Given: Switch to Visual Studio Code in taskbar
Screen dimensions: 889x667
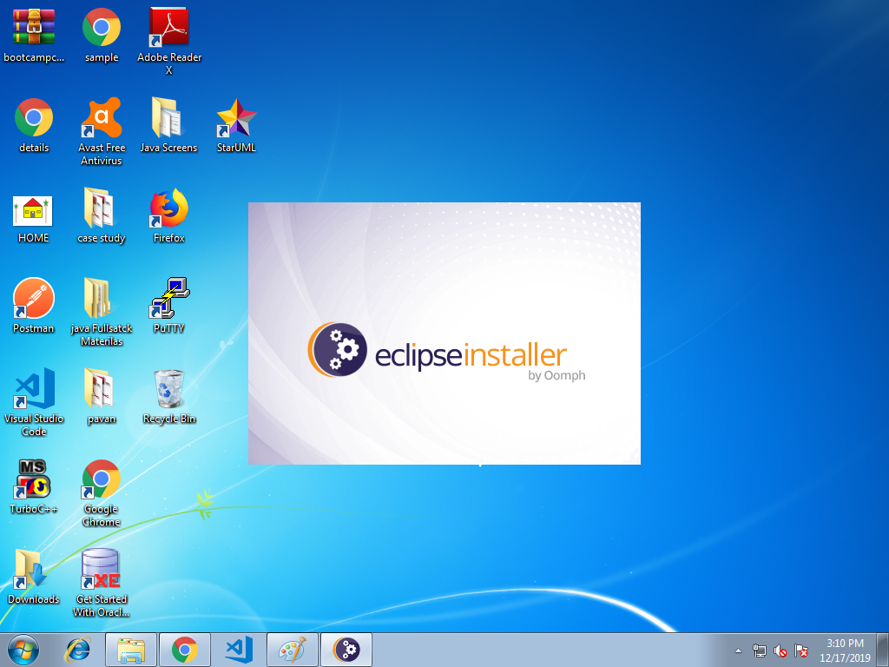Looking at the screenshot, I should click(x=239, y=650).
